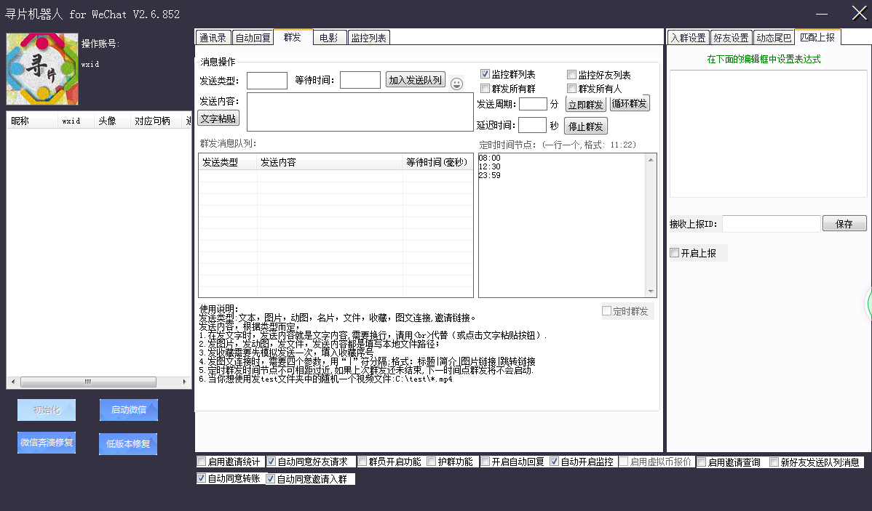Select the 群发 tab

point(293,36)
